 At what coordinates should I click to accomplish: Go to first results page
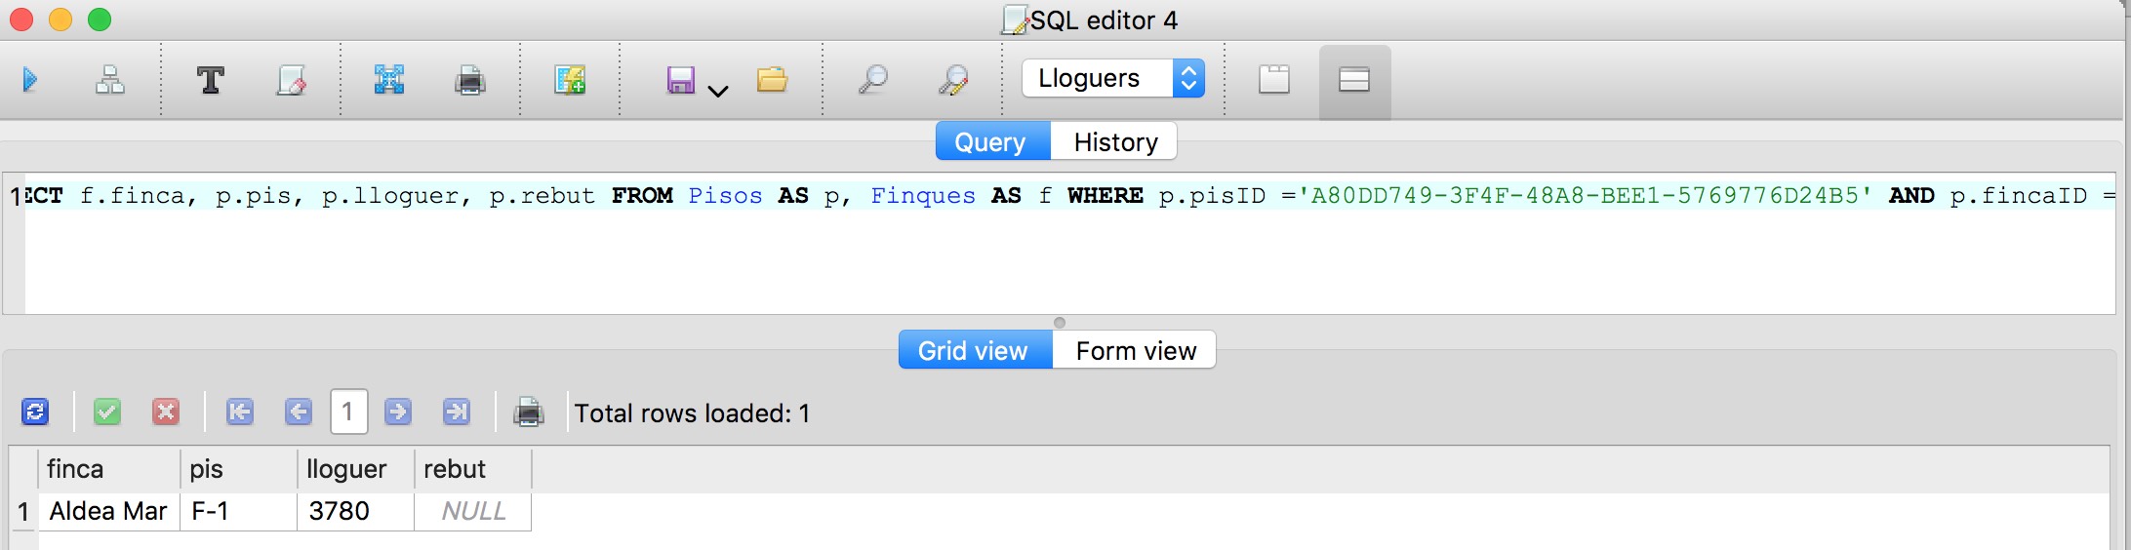[x=240, y=412]
